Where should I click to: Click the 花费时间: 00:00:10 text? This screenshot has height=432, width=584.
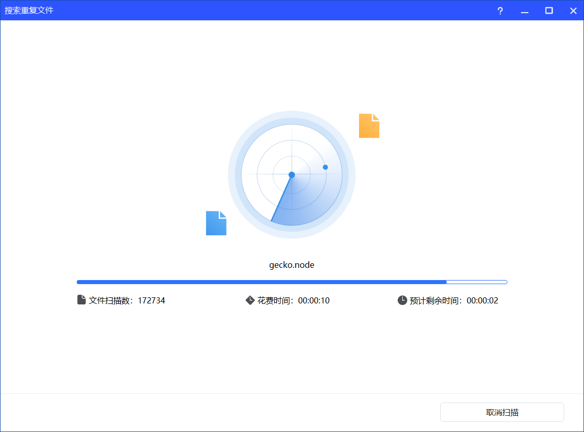click(x=293, y=300)
